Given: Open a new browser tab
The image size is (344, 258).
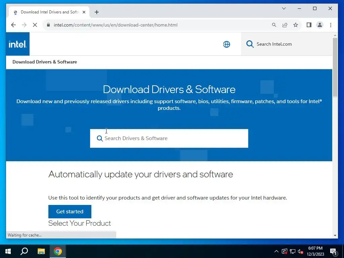Looking at the screenshot, I should pyautogui.click(x=97, y=12).
